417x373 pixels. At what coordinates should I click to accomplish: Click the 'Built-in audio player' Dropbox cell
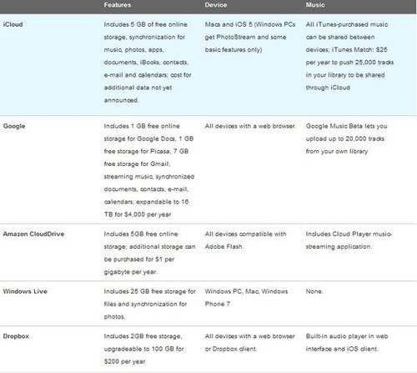coord(347,342)
